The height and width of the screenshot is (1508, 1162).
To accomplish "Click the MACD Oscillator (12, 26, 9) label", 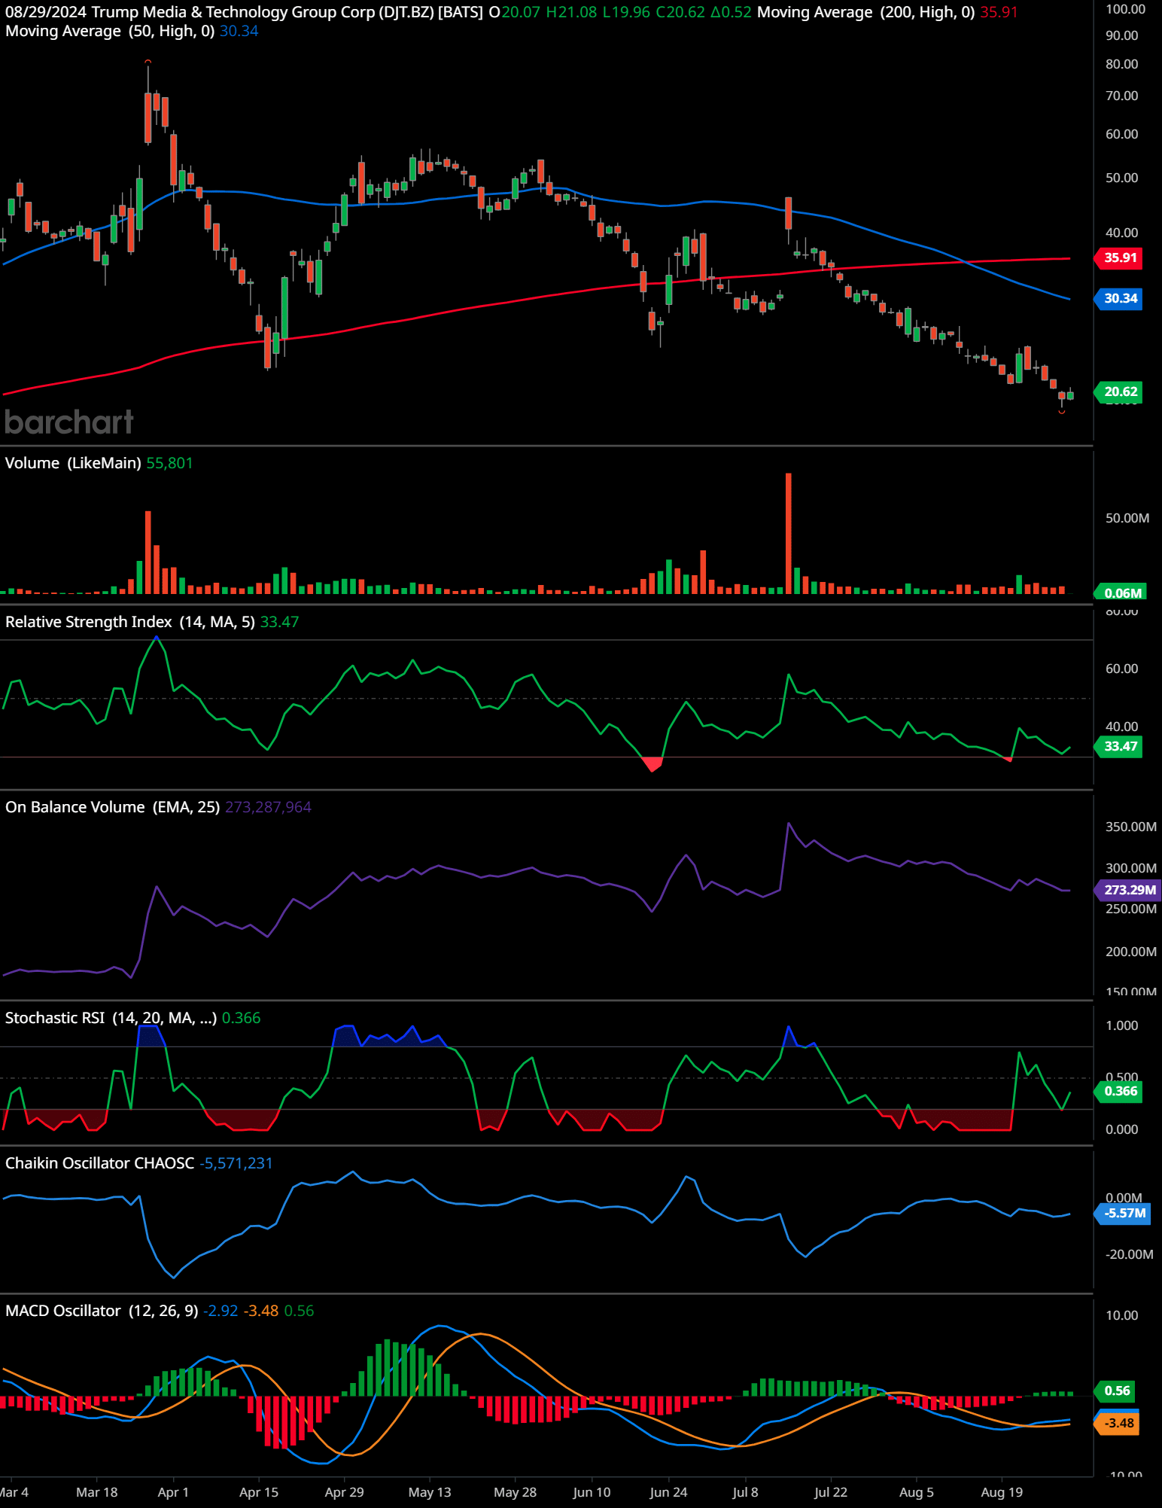I will click(x=102, y=1311).
